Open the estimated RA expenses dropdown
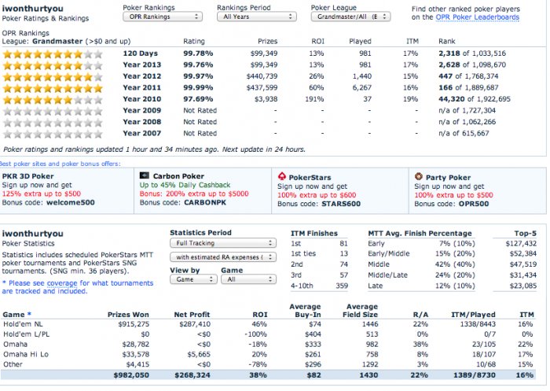 click(x=223, y=257)
